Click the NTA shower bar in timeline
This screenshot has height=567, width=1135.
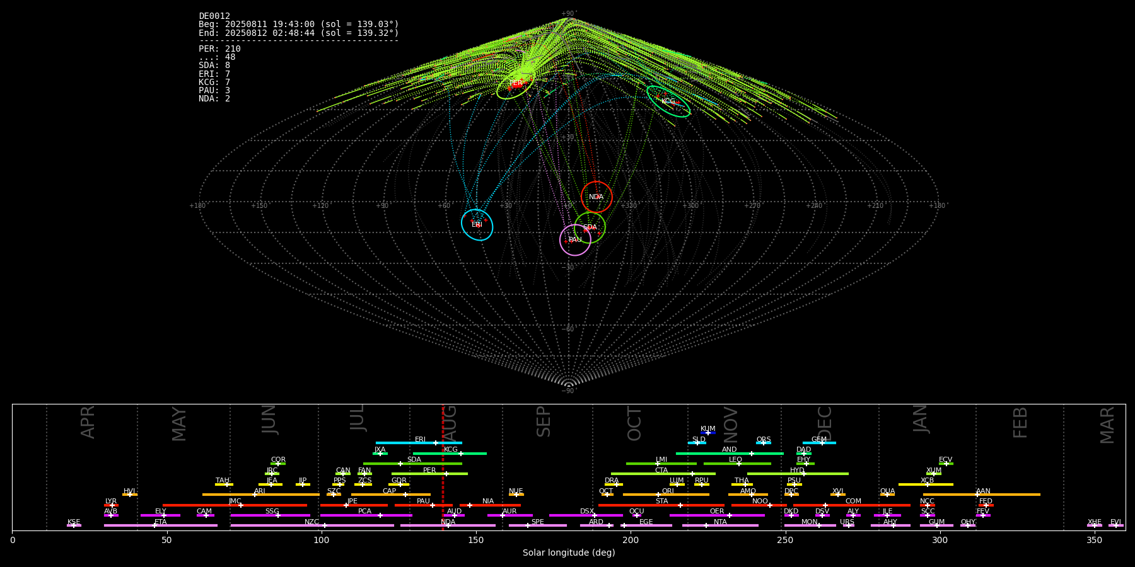coord(720,525)
